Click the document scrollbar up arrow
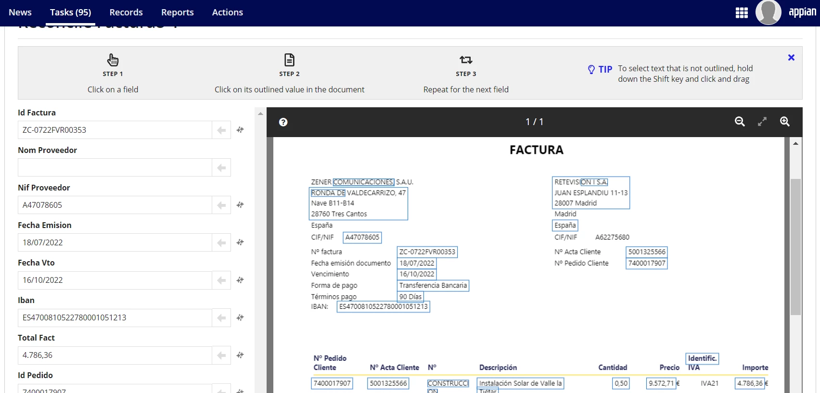Image resolution: width=820 pixels, height=393 pixels. click(796, 143)
